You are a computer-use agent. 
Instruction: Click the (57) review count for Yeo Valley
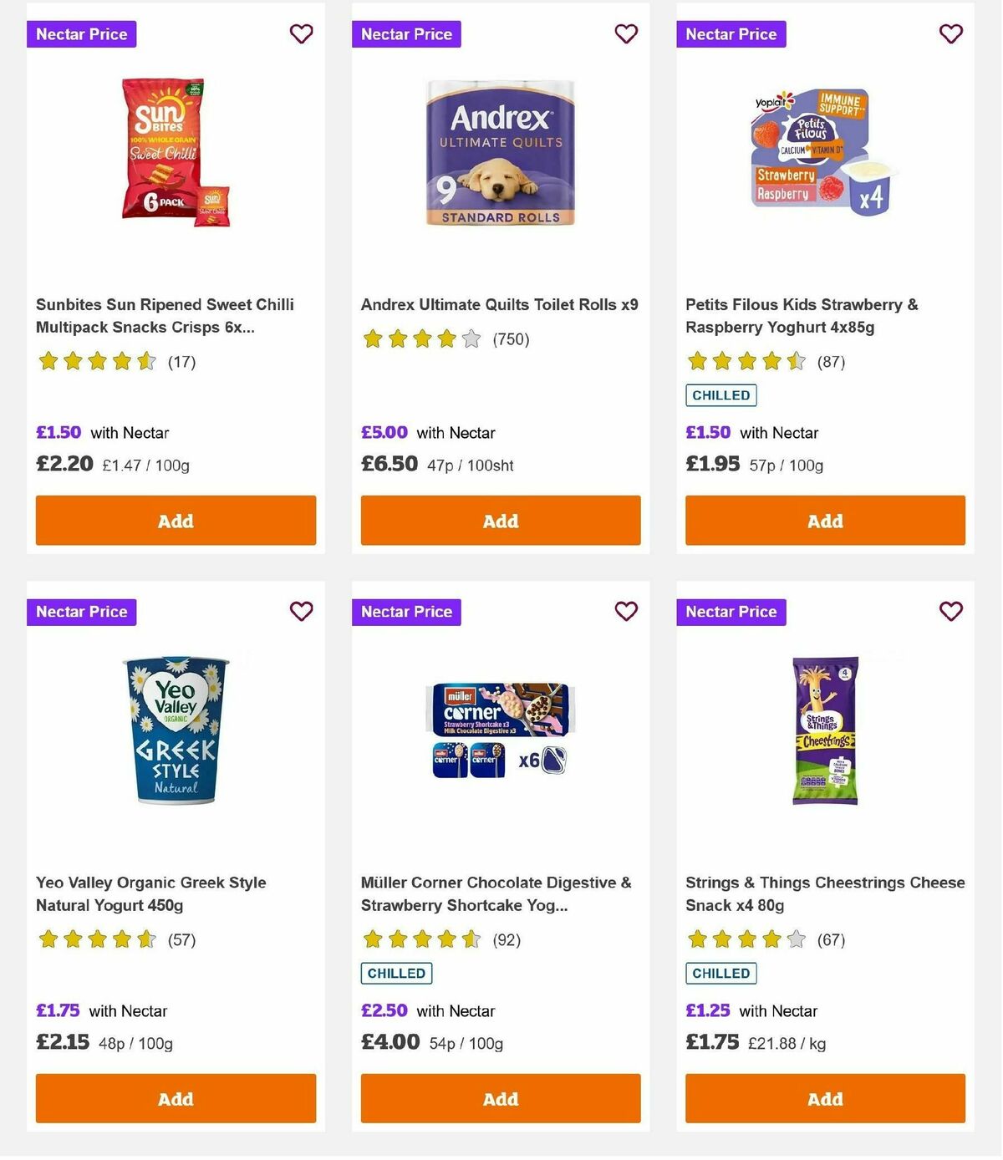[181, 939]
